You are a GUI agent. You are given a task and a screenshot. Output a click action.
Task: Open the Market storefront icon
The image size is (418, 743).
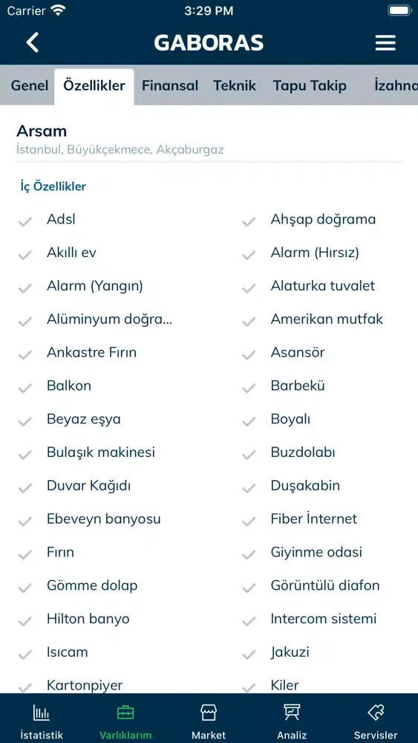209,713
